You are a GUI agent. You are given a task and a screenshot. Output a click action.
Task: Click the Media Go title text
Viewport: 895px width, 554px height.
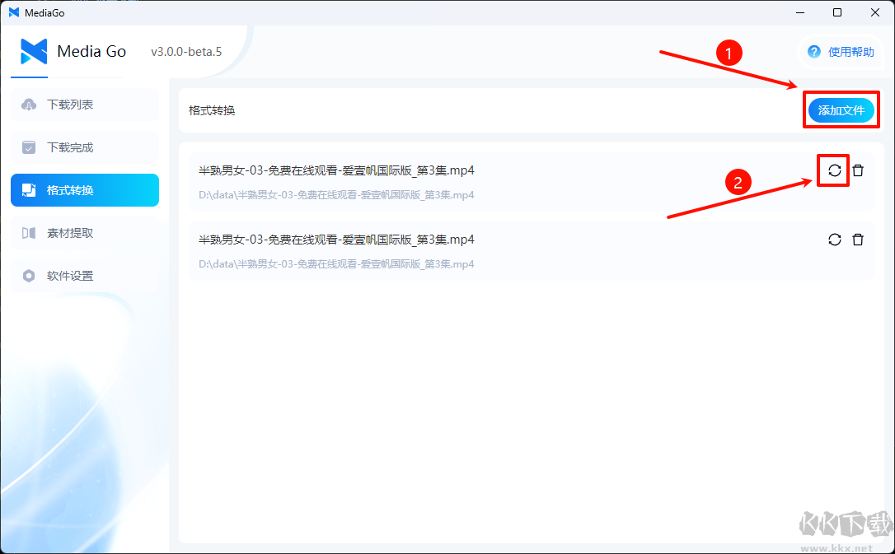91,51
